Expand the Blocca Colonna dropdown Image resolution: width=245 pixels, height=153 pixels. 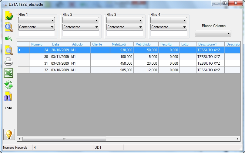(x=213, y=33)
